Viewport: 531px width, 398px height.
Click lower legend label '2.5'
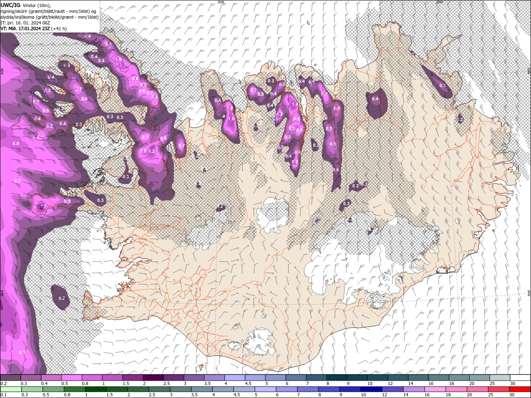pos(152,395)
